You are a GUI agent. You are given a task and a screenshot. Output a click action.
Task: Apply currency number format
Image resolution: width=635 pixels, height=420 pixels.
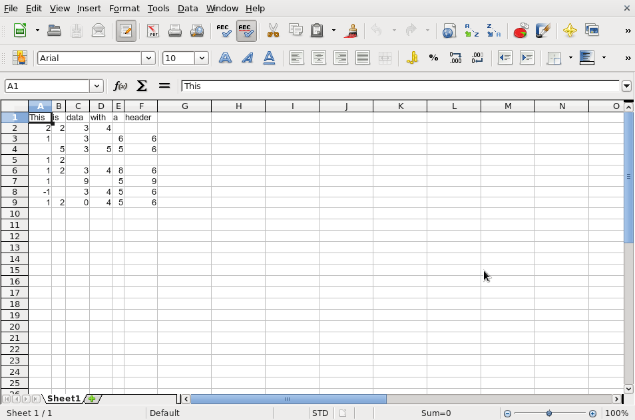[x=412, y=58]
